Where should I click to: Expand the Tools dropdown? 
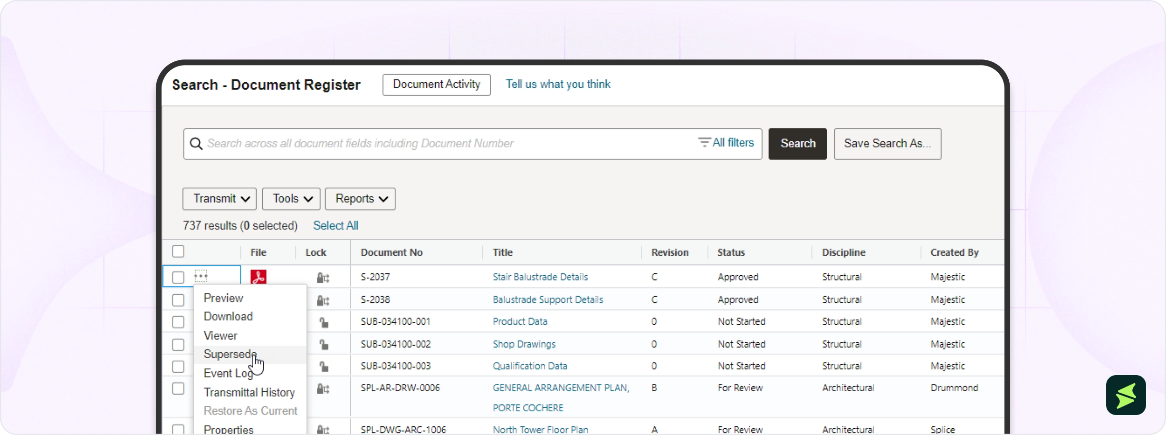[291, 199]
